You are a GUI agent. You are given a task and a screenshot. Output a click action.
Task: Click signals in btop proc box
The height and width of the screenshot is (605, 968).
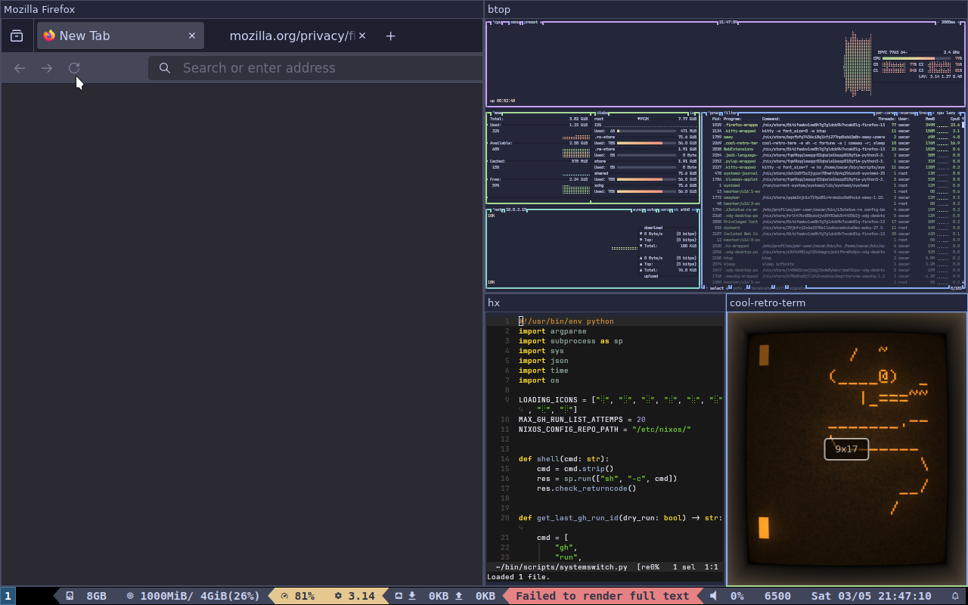[797, 288]
